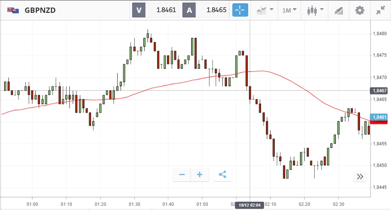Open the compare/indicators chart dropdown
This screenshot has height=210, width=391.
coord(265,10)
